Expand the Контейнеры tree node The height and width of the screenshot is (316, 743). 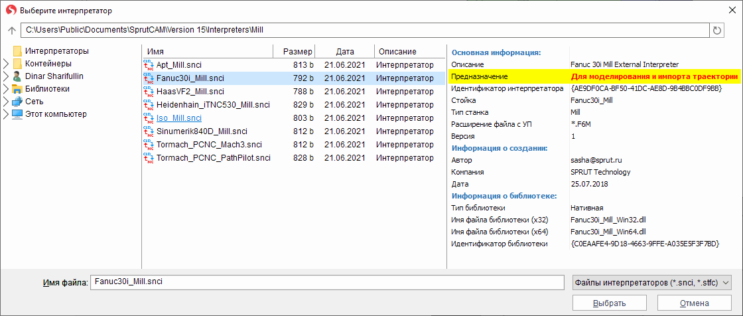(x=6, y=64)
